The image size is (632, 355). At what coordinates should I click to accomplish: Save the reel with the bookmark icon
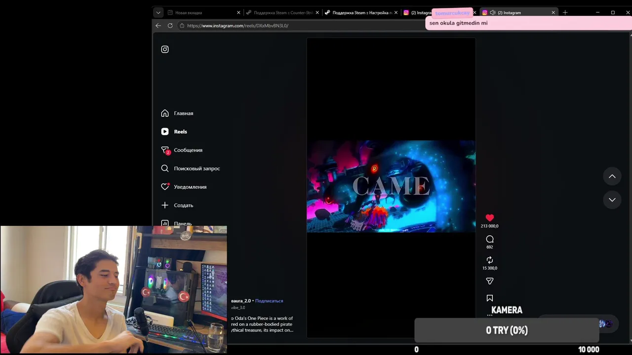(x=490, y=298)
